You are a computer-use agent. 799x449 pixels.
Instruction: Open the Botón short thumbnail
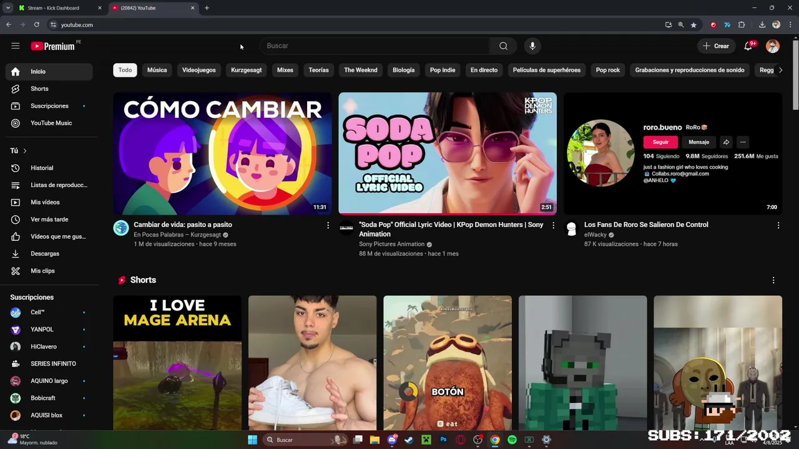pos(448,363)
